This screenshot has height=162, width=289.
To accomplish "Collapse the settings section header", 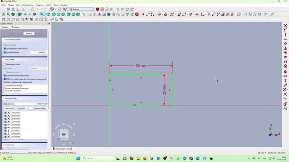I will click(24, 59).
